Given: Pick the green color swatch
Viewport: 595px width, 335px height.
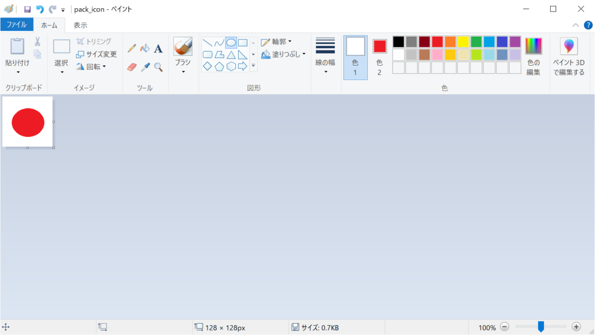Looking at the screenshot, I should pos(476,42).
